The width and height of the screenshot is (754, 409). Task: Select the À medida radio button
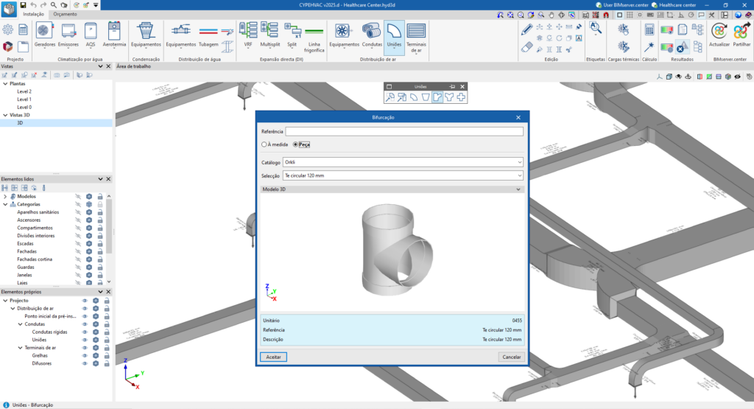click(264, 144)
